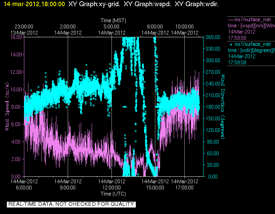Click the 10.00 wind speed tick label

pyautogui.click(x=16, y=89)
